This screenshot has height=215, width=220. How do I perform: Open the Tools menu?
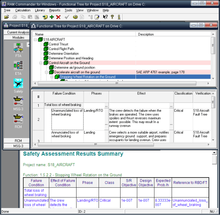pos(68,10)
